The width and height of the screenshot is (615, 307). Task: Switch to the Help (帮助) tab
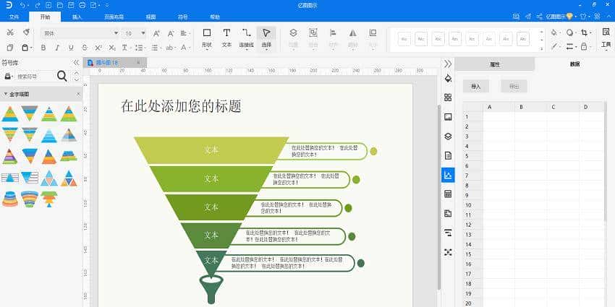click(x=215, y=17)
